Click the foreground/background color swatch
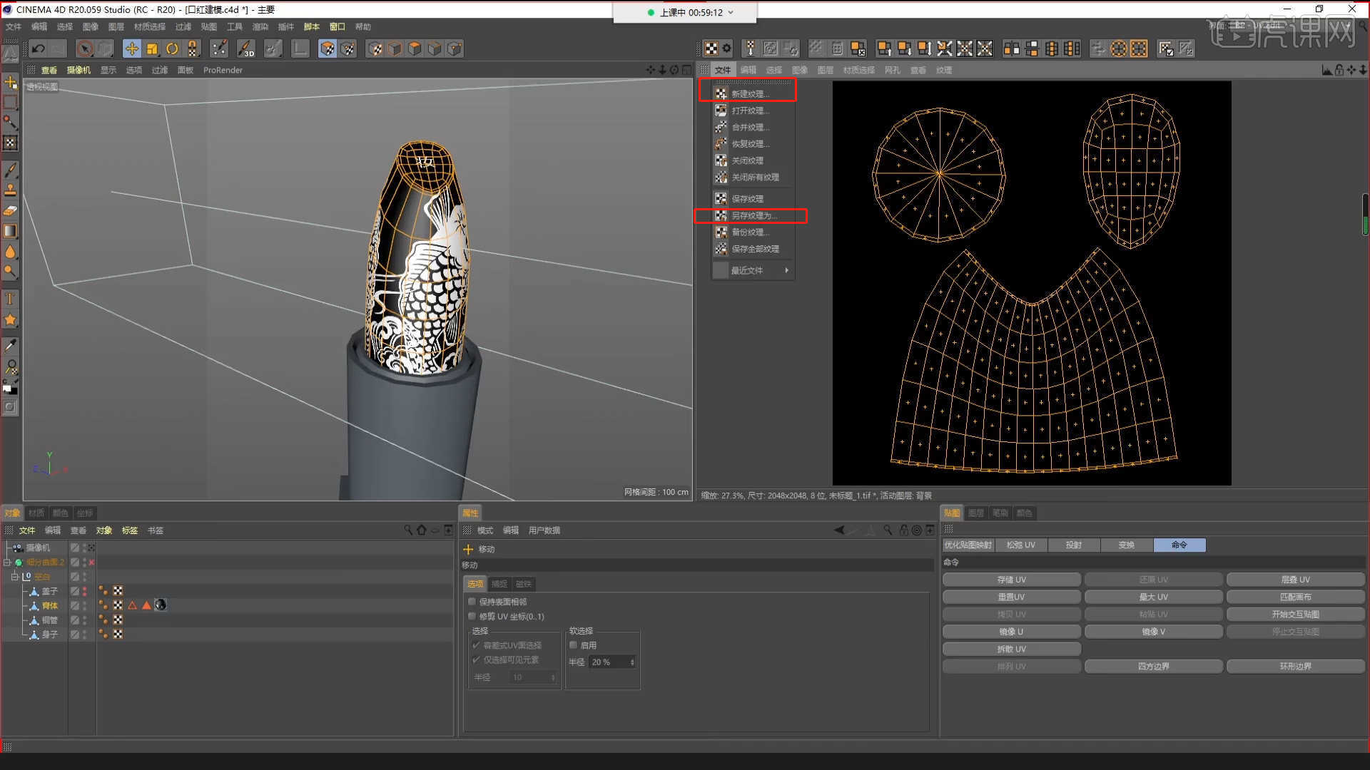Screen dimensions: 1370x770 pos(10,389)
